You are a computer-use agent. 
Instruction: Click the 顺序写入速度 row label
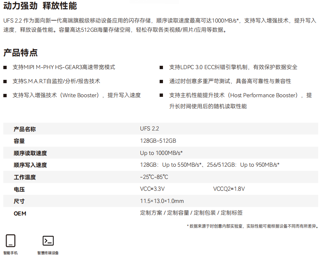click(x=30, y=165)
